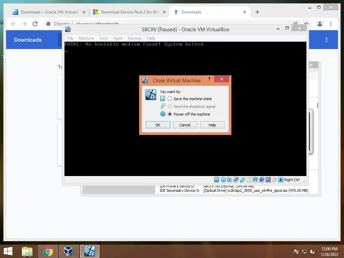Open a new Chrome tab

coord(257,12)
